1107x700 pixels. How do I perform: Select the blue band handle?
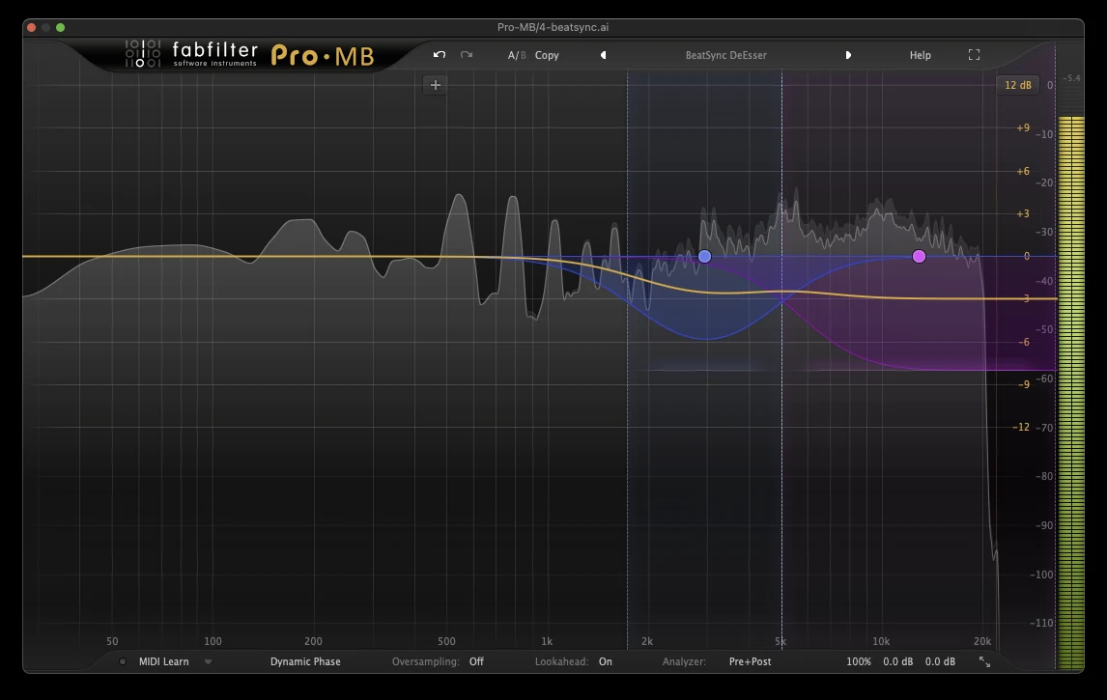point(704,256)
